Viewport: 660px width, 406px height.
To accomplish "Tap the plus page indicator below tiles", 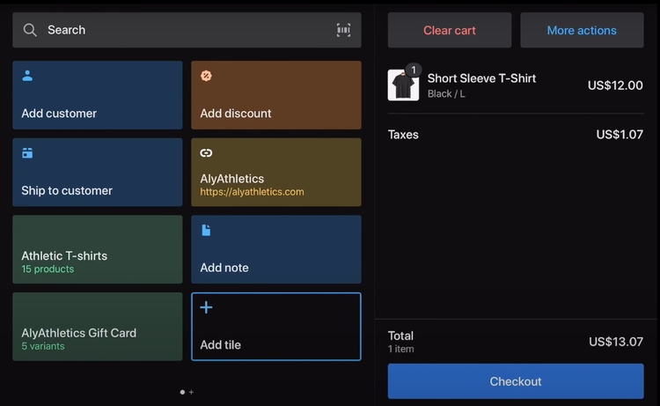I will 191,392.
